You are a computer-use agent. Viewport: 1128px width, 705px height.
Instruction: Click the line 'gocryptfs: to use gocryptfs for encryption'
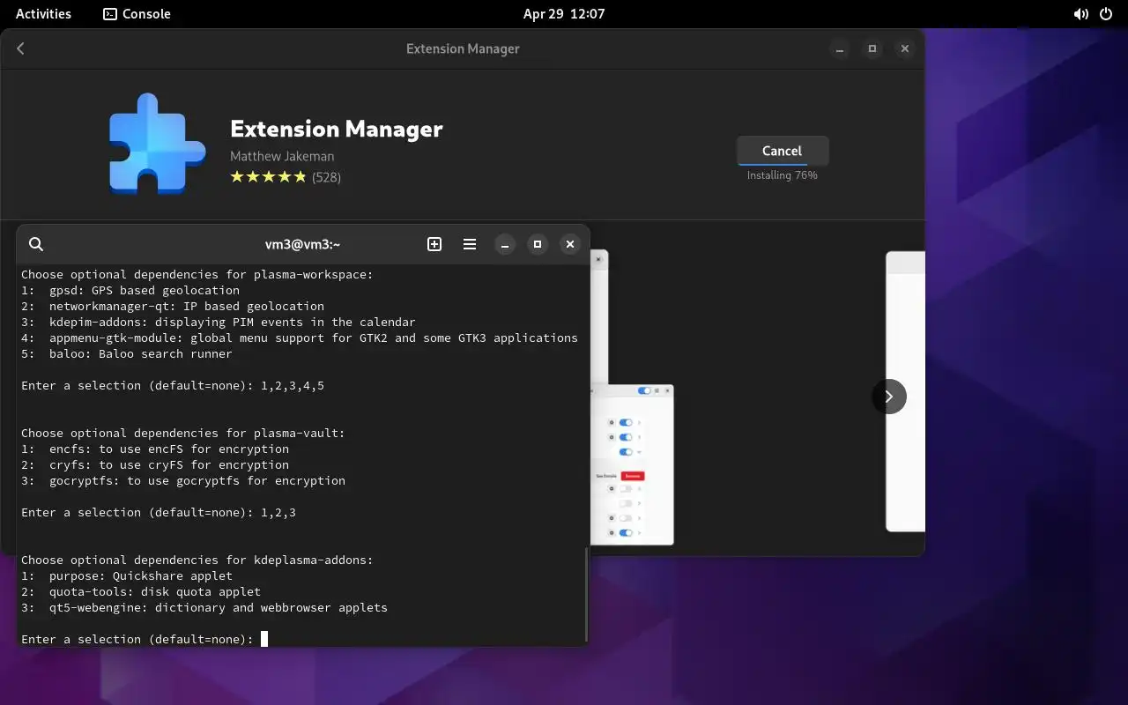point(197,480)
